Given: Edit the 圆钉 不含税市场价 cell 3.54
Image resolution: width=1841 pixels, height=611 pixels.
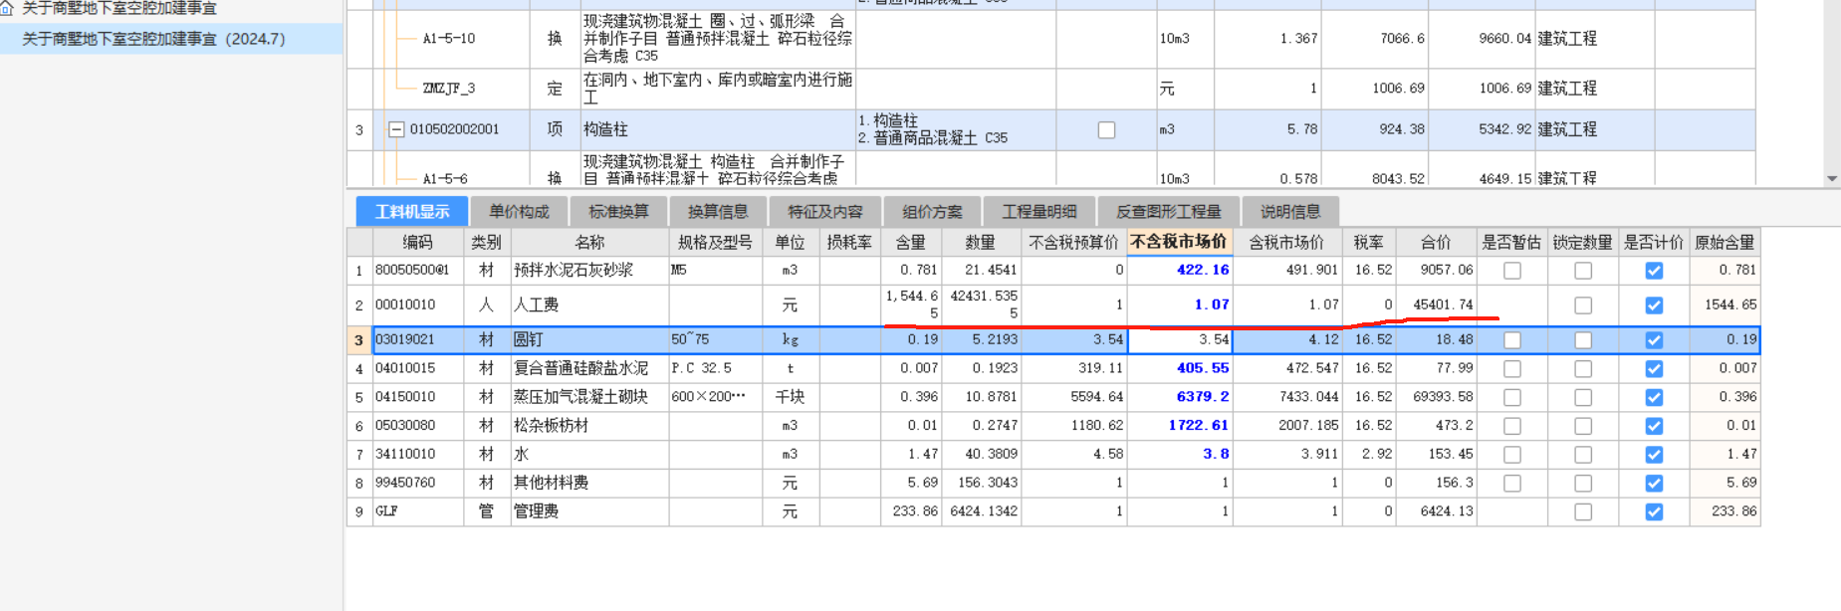Looking at the screenshot, I should pos(1179,340).
